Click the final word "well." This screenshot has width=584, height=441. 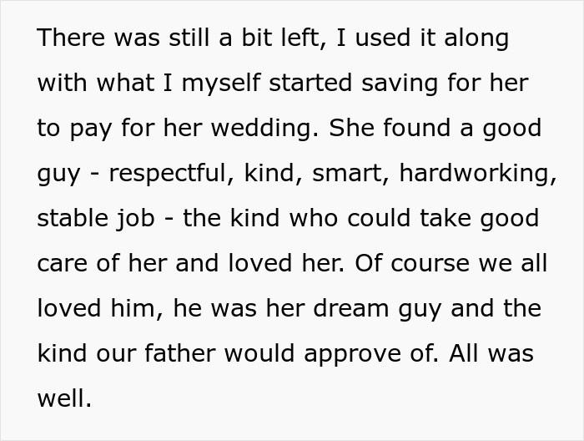(x=64, y=399)
